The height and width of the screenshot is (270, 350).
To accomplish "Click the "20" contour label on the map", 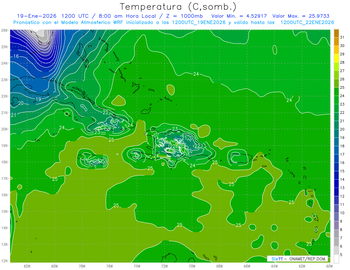I will coord(21,103).
